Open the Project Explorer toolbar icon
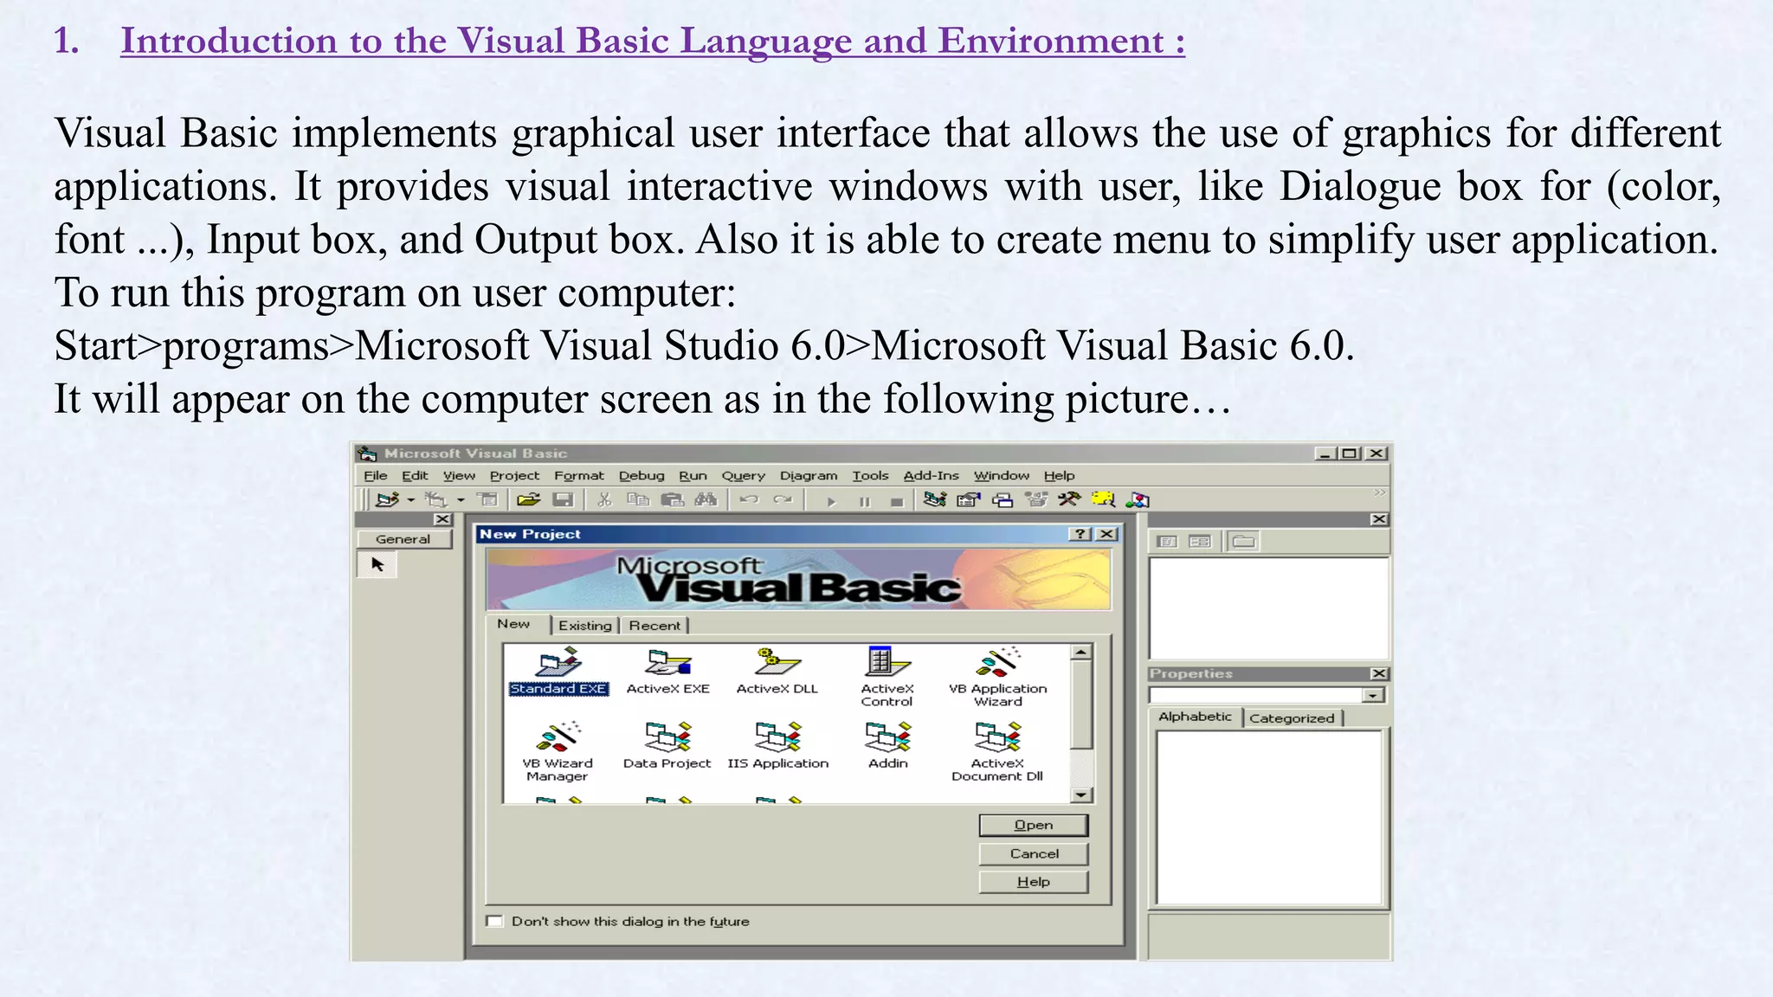1773x997 pixels. pyautogui.click(x=935, y=499)
